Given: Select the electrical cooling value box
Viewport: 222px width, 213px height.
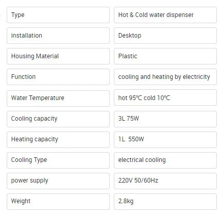Looking at the screenshot, I should tap(165, 160).
